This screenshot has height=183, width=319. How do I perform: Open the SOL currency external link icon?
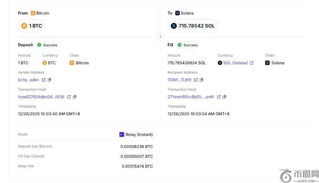251,63
